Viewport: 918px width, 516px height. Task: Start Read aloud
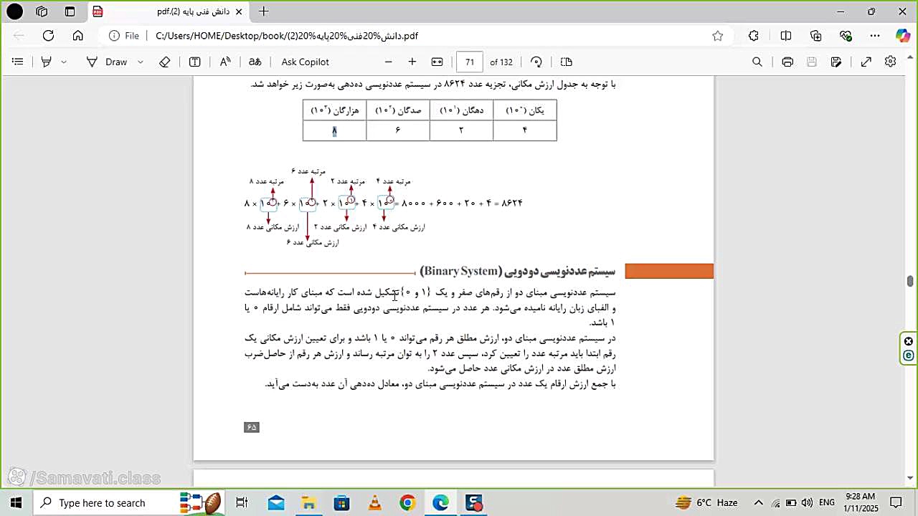tap(225, 62)
